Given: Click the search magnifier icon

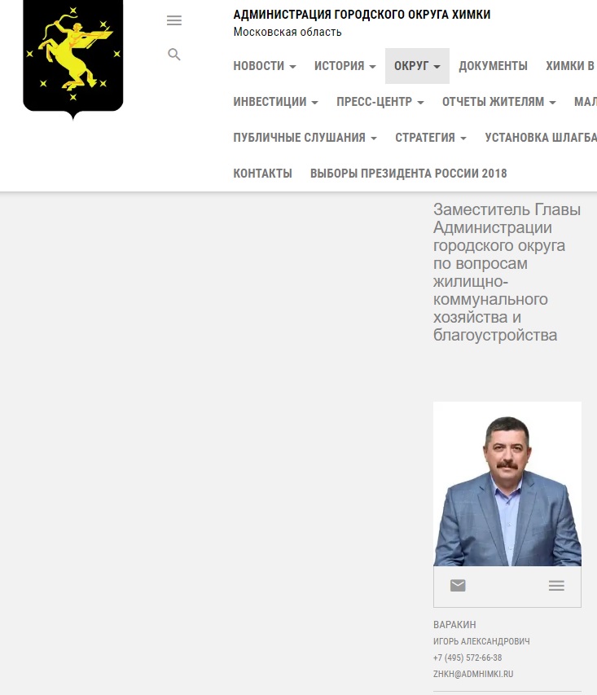Looking at the screenshot, I should (x=174, y=55).
